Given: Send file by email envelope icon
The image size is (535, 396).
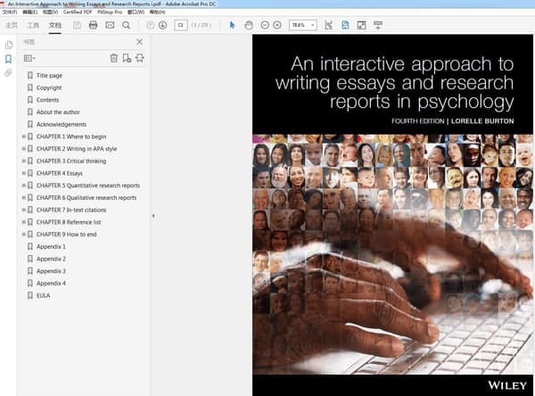Looking at the screenshot, I should pyautogui.click(x=110, y=25).
